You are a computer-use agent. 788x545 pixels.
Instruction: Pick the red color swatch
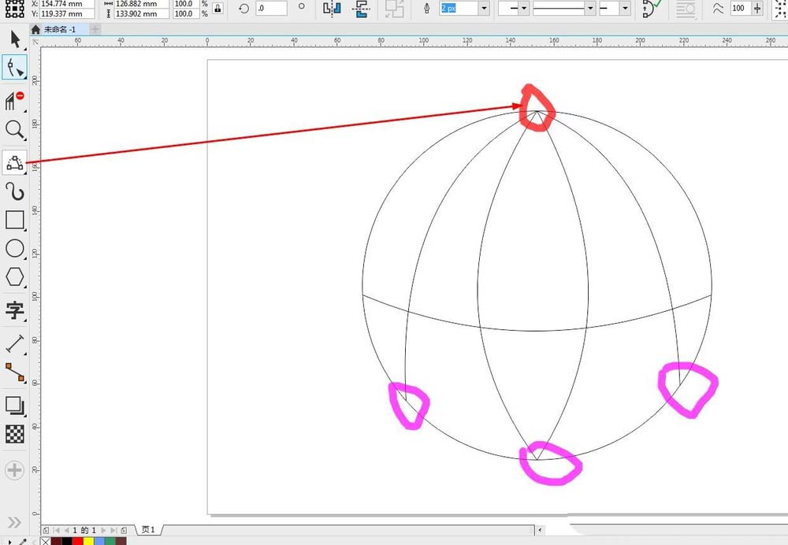77,541
